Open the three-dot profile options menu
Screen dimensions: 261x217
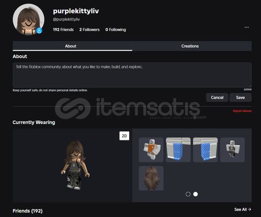(247, 27)
